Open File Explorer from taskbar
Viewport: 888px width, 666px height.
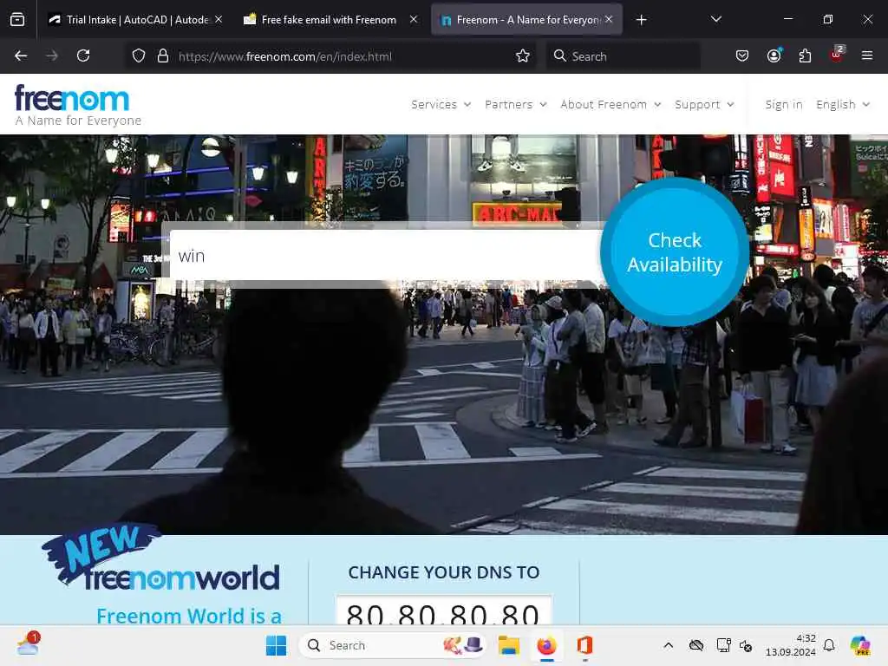(508, 645)
